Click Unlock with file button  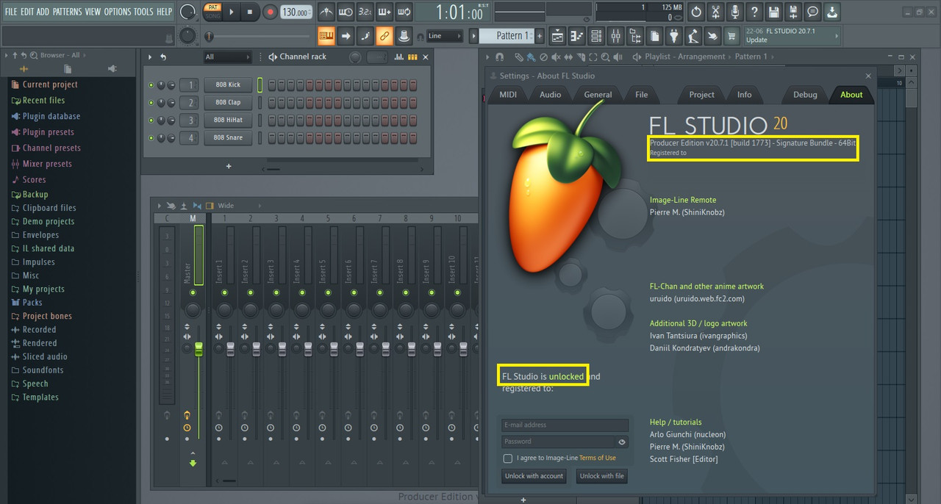pyautogui.click(x=601, y=476)
